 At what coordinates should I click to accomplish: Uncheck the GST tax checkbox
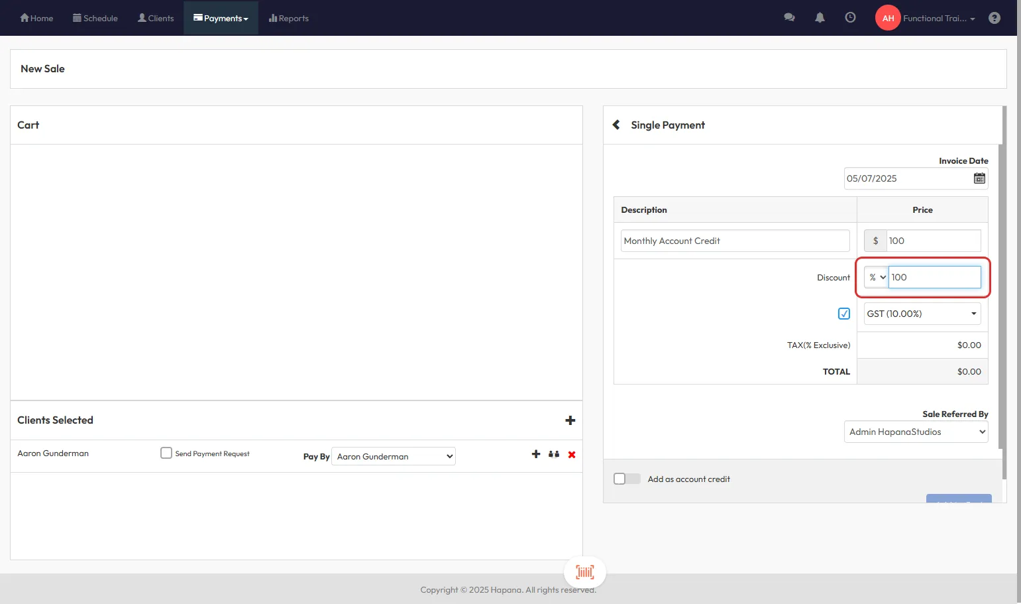pos(843,314)
